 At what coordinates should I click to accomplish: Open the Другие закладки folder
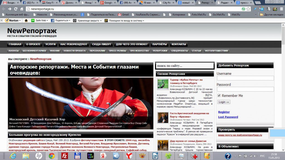[x=272, y=14]
